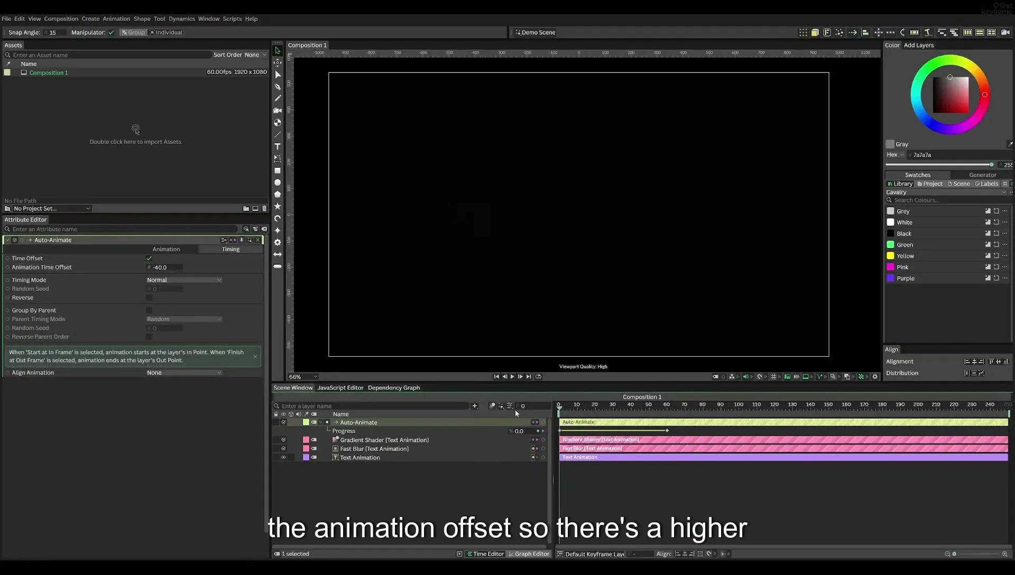Jump to the first frame

click(496, 377)
